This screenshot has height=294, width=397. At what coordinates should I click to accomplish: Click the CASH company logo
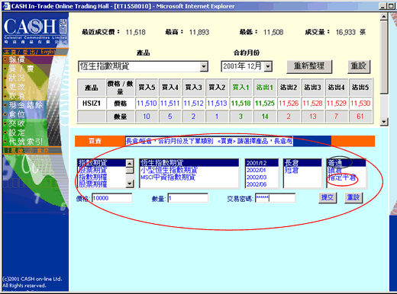pyautogui.click(x=35, y=30)
